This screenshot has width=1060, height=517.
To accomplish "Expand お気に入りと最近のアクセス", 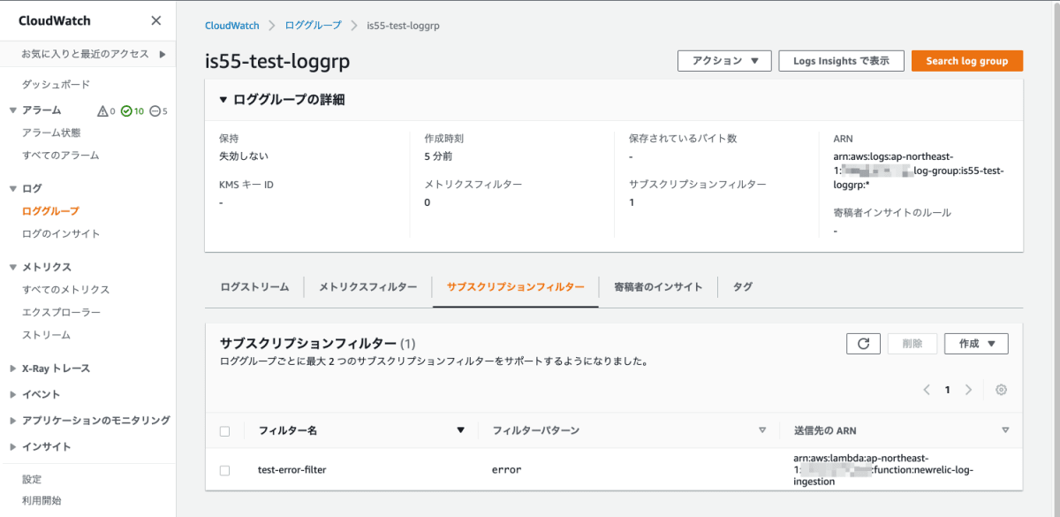I will [x=163, y=54].
